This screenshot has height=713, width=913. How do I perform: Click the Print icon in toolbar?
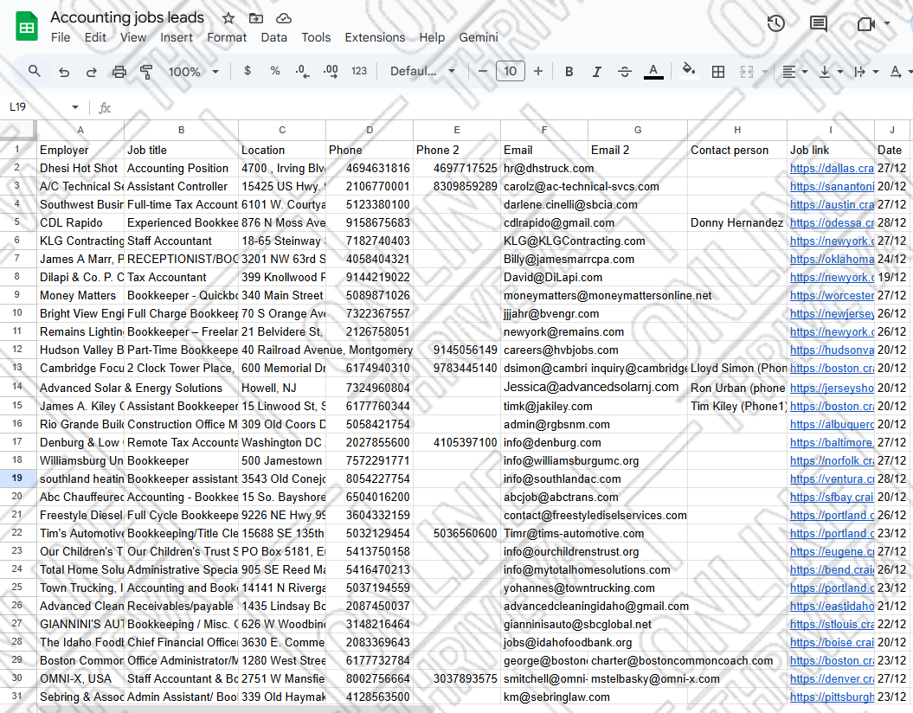tap(119, 72)
